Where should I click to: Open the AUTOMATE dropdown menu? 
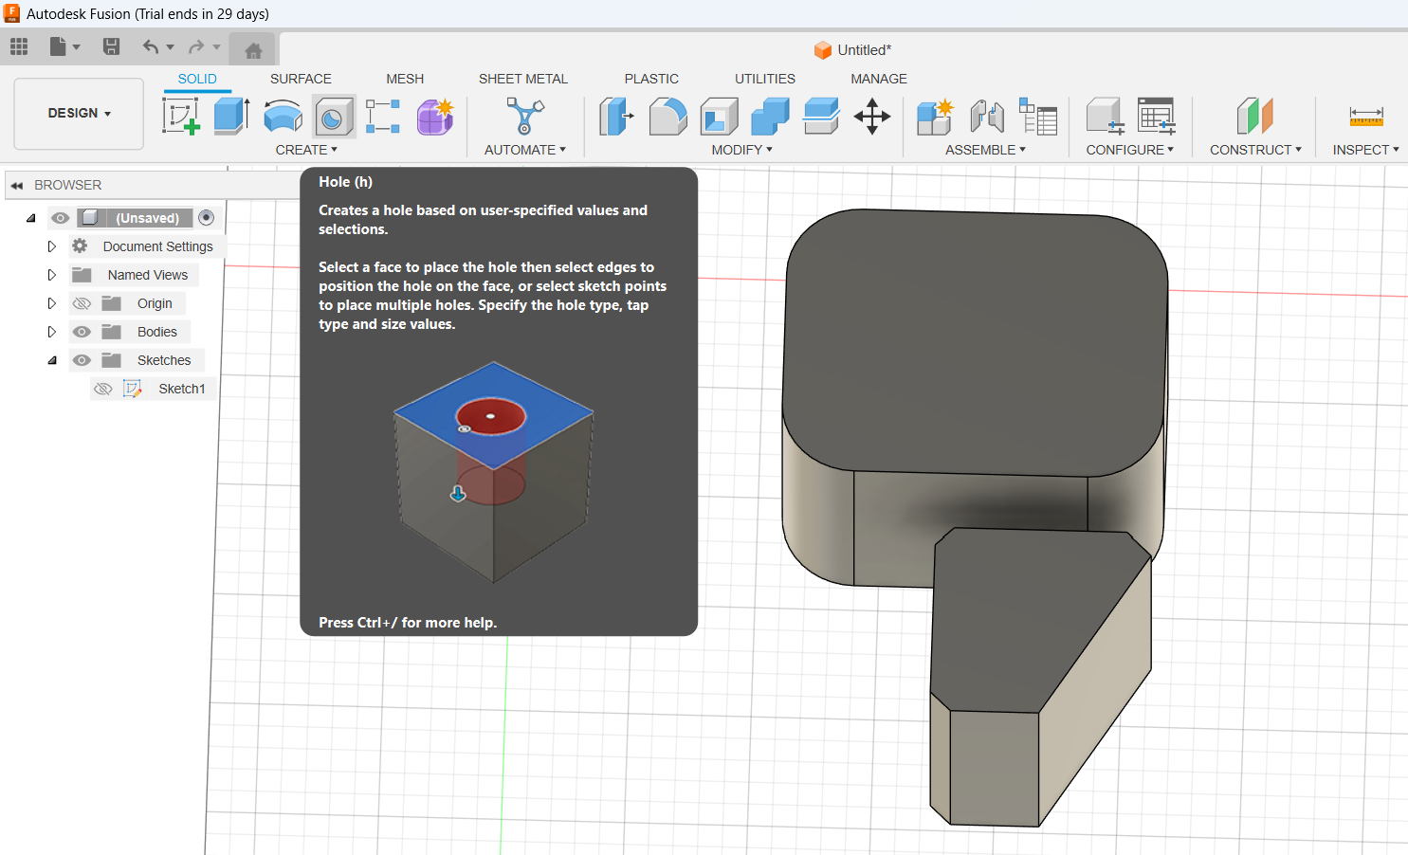(525, 150)
